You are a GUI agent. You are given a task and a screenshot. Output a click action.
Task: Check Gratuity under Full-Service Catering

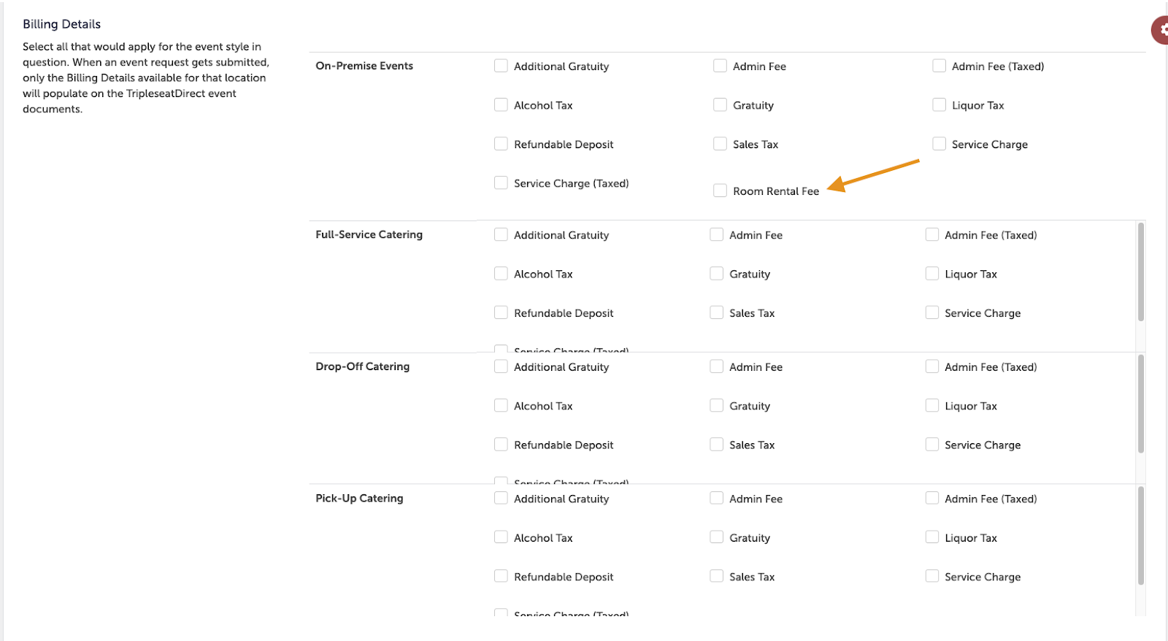pos(716,274)
